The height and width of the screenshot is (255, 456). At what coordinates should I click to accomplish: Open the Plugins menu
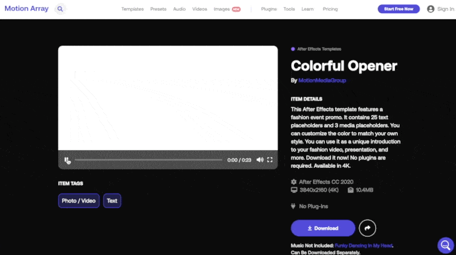pyautogui.click(x=268, y=9)
